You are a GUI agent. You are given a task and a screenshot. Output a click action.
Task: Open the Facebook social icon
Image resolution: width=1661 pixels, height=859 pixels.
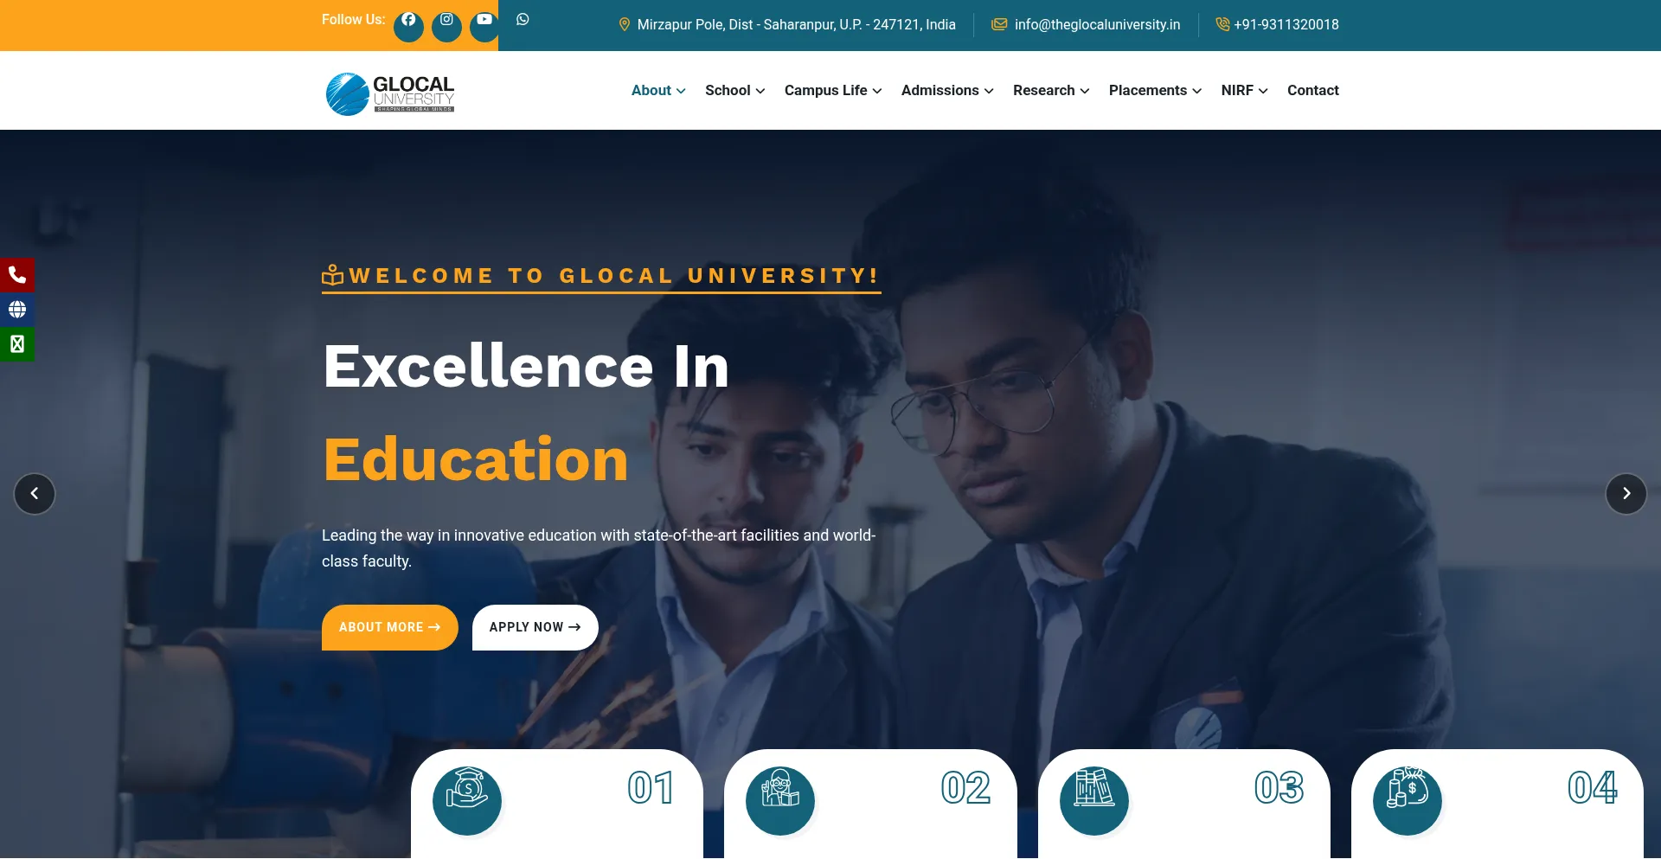408,26
